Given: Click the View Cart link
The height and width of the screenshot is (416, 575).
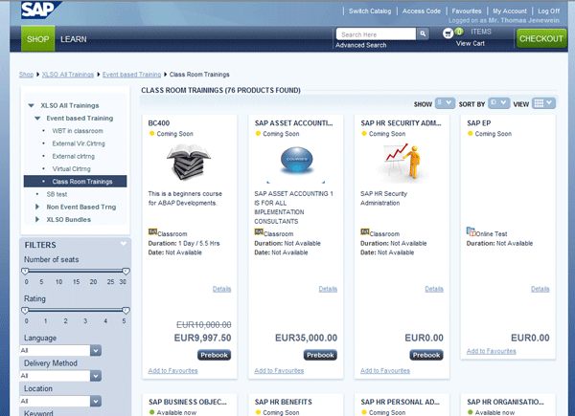Looking at the screenshot, I should pyautogui.click(x=471, y=43).
